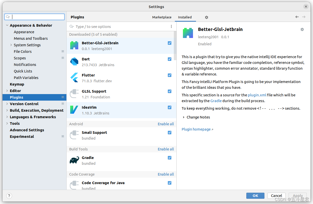Image resolution: width=313 pixels, height=204 pixels.
Task: Open the three-dot options menu in plugin search
Action: (171, 26)
